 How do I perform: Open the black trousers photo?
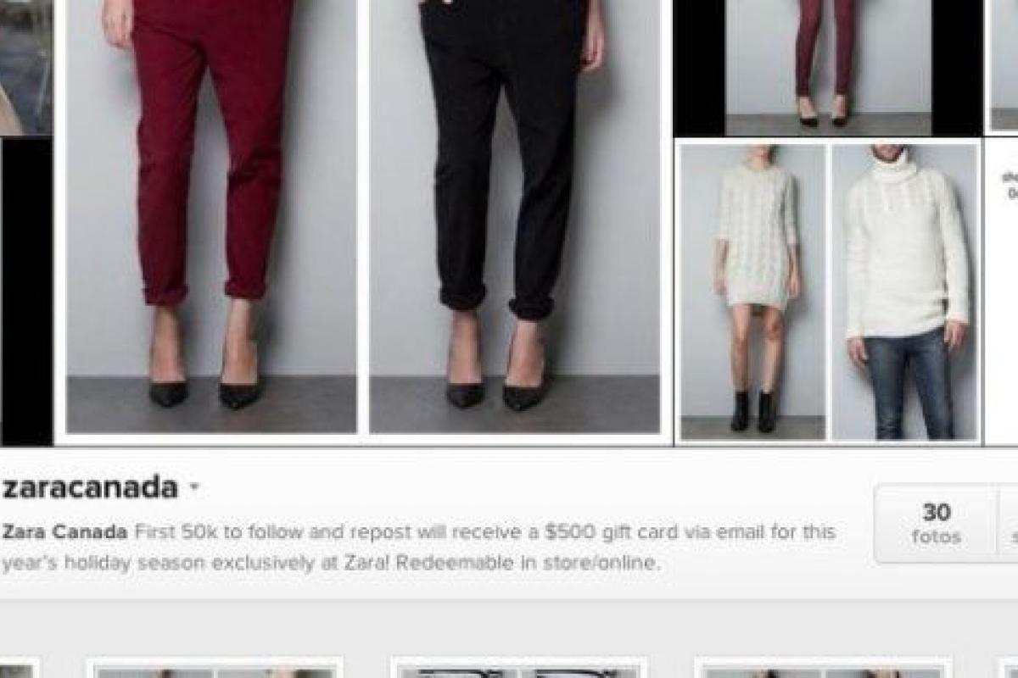coord(514,216)
